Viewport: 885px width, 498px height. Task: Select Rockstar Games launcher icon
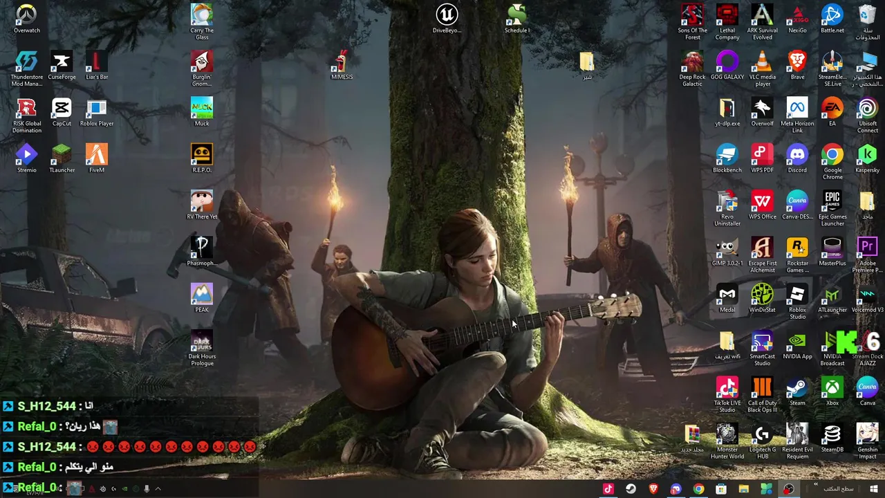click(797, 255)
